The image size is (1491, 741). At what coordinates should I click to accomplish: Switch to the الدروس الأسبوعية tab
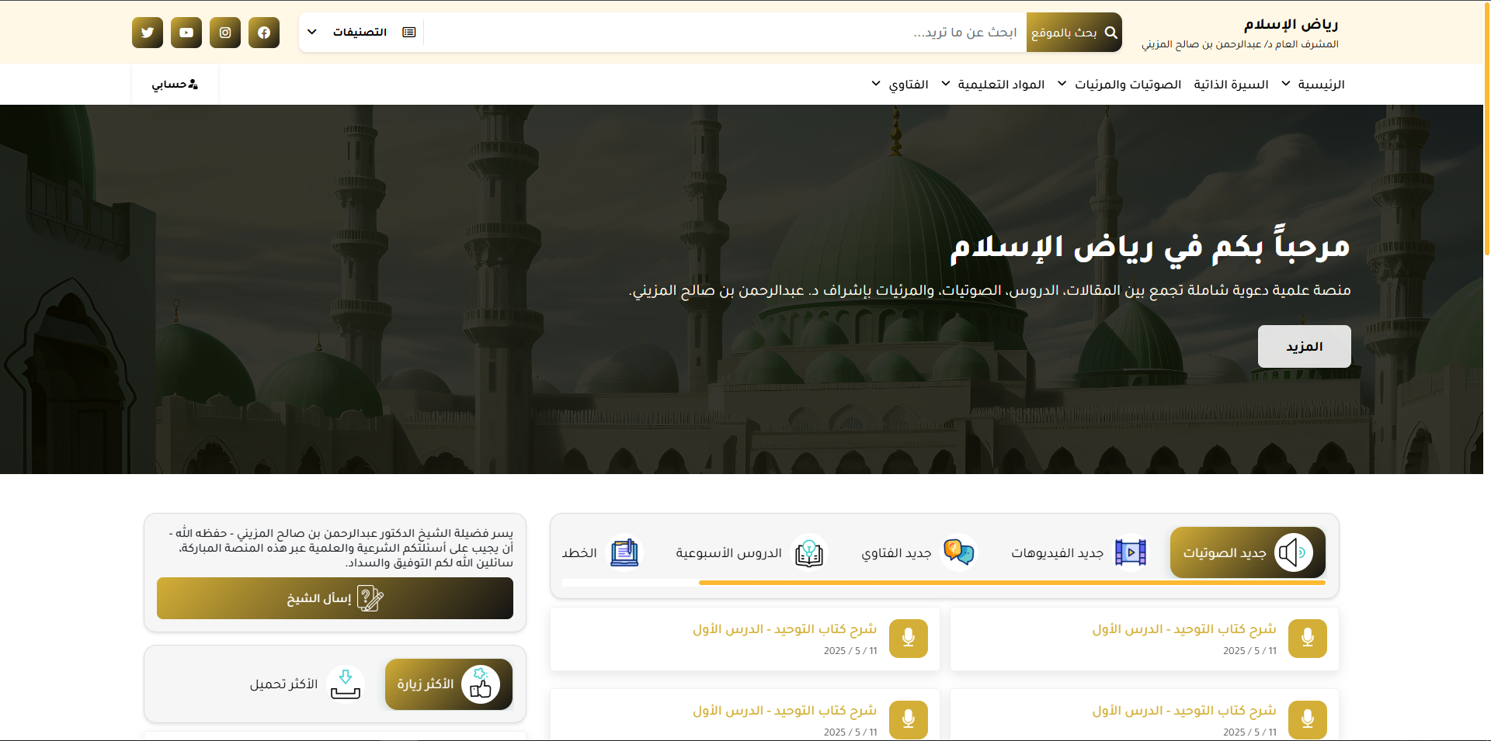(x=750, y=552)
